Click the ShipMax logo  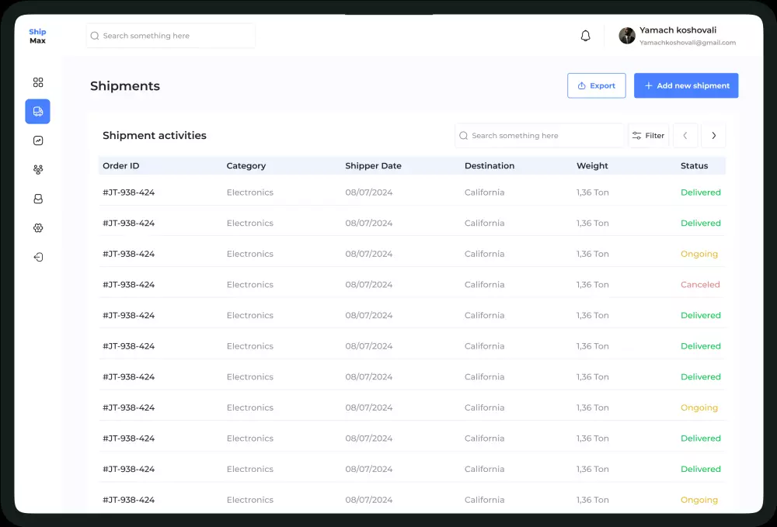tap(37, 36)
